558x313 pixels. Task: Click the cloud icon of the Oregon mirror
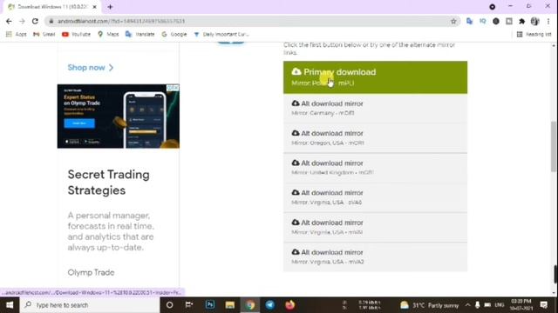pos(296,133)
